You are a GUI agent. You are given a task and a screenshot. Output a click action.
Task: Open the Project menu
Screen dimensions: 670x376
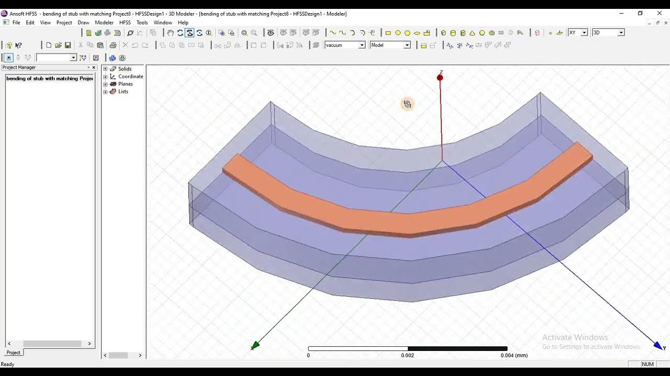[64, 23]
